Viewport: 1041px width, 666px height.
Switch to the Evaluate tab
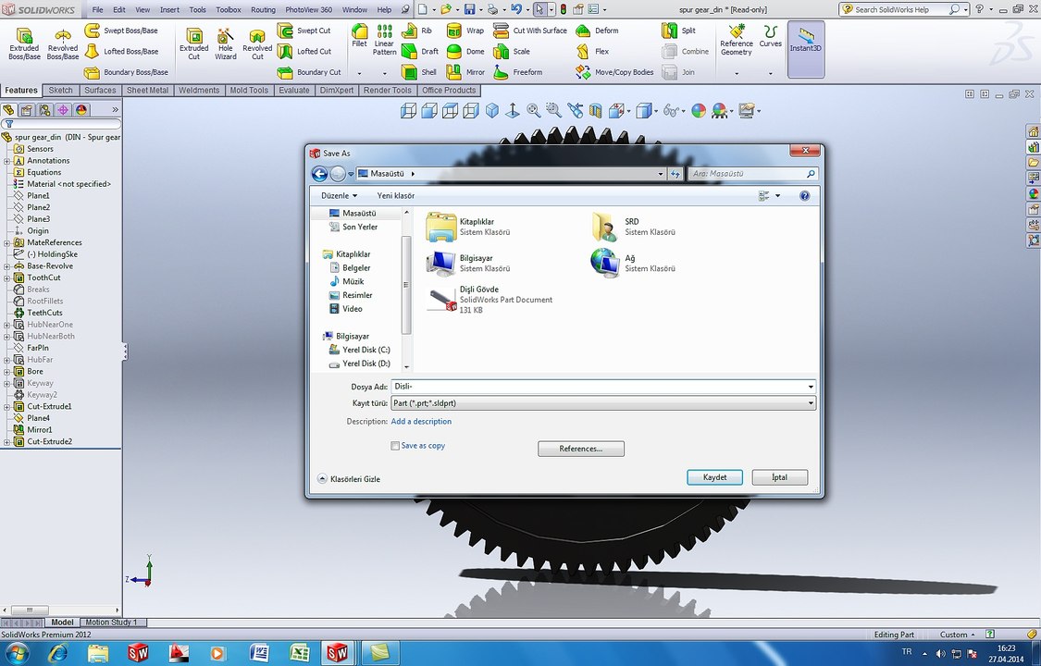click(294, 91)
